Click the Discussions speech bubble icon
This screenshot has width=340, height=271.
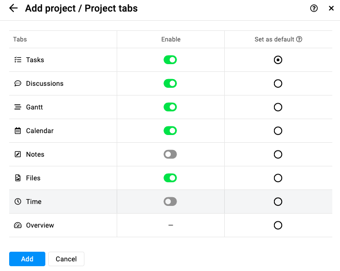coord(18,83)
